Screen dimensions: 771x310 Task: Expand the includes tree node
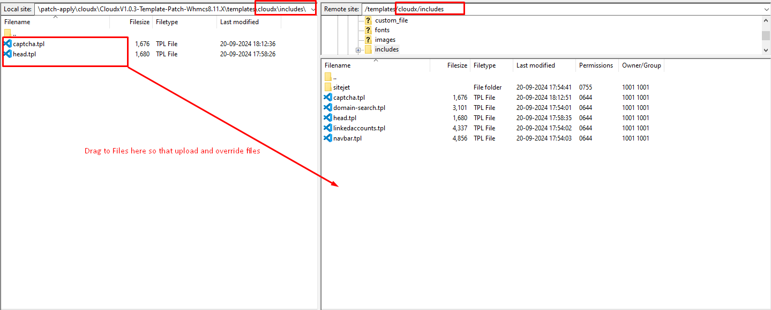pyautogui.click(x=358, y=50)
